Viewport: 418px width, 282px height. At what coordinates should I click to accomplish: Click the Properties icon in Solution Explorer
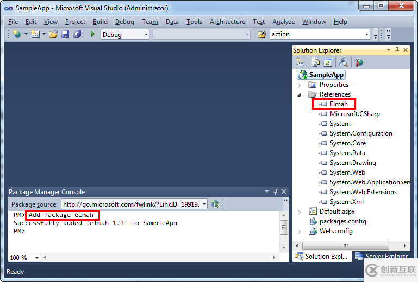coord(300,62)
